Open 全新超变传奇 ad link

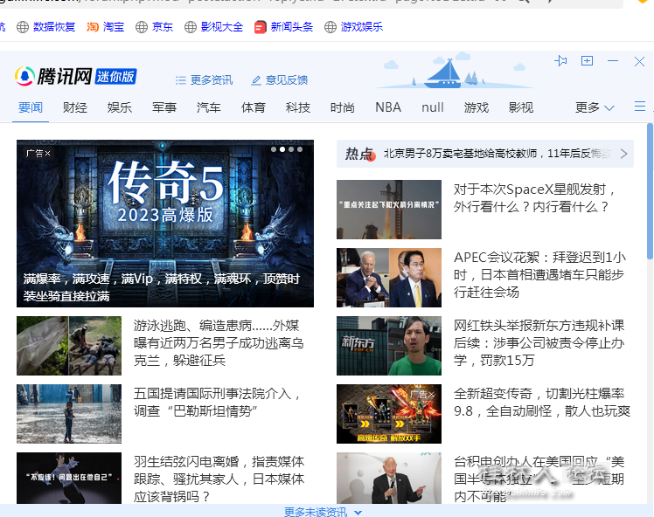click(542, 403)
